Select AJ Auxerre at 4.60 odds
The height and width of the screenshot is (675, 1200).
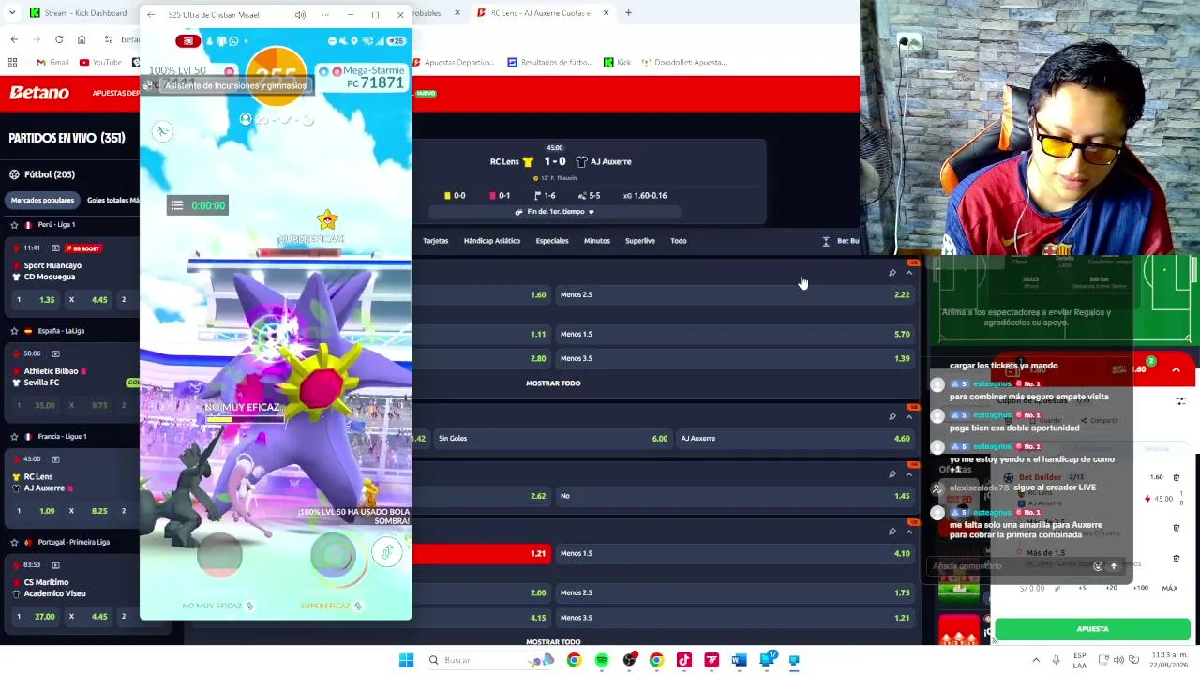794,439
